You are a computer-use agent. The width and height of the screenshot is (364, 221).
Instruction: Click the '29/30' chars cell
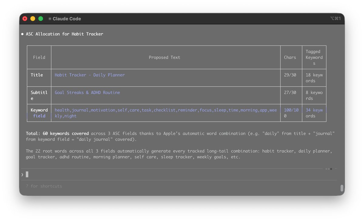click(290, 75)
